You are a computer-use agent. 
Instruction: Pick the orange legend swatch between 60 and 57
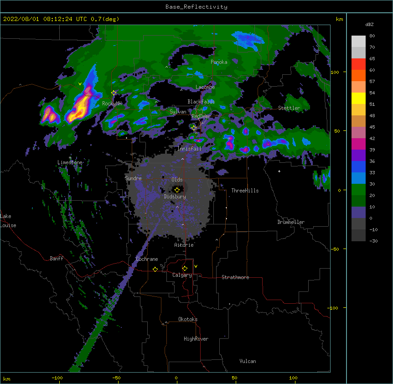(358, 75)
